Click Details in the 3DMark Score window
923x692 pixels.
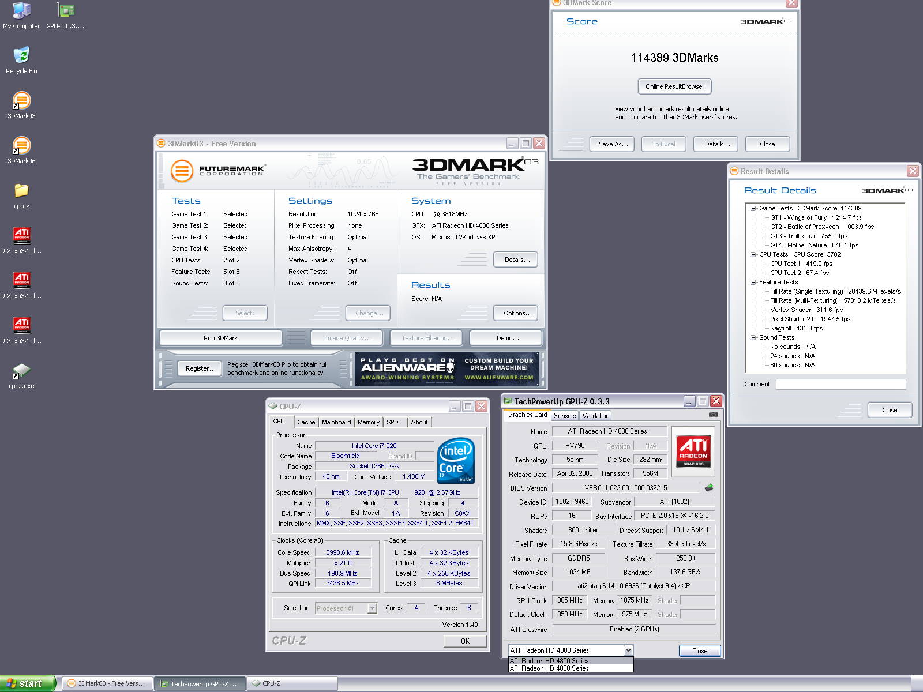pyautogui.click(x=717, y=144)
